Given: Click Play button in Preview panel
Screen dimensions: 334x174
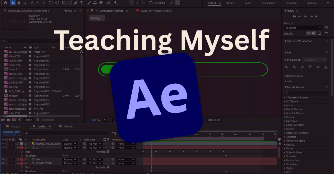Looking at the screenshot, I should [306, 17].
